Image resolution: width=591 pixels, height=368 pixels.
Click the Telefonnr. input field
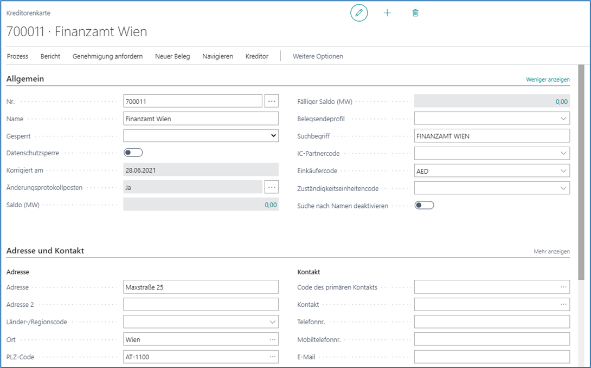pos(492,321)
